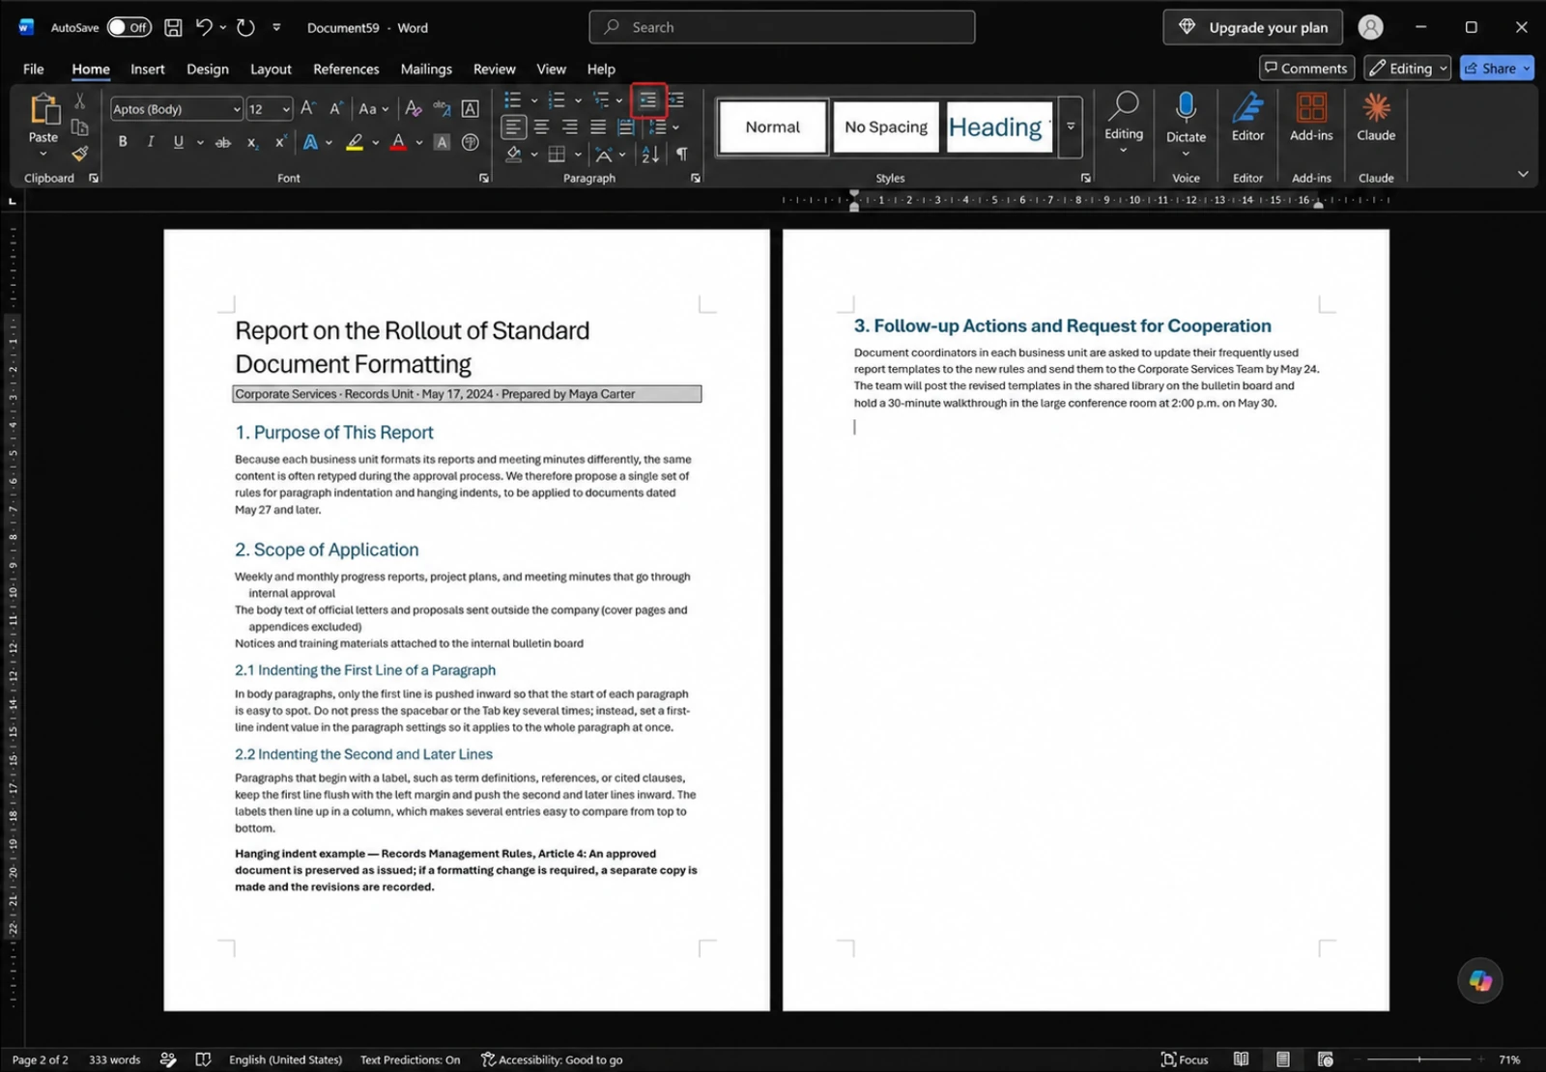Apply subscript formatting
Screen dimensions: 1546x1072
(252, 142)
